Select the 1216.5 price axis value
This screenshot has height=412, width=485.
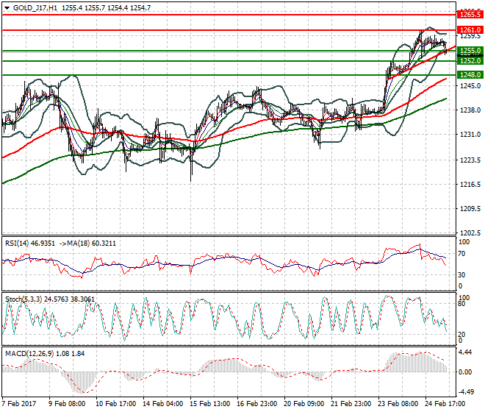pos(470,185)
